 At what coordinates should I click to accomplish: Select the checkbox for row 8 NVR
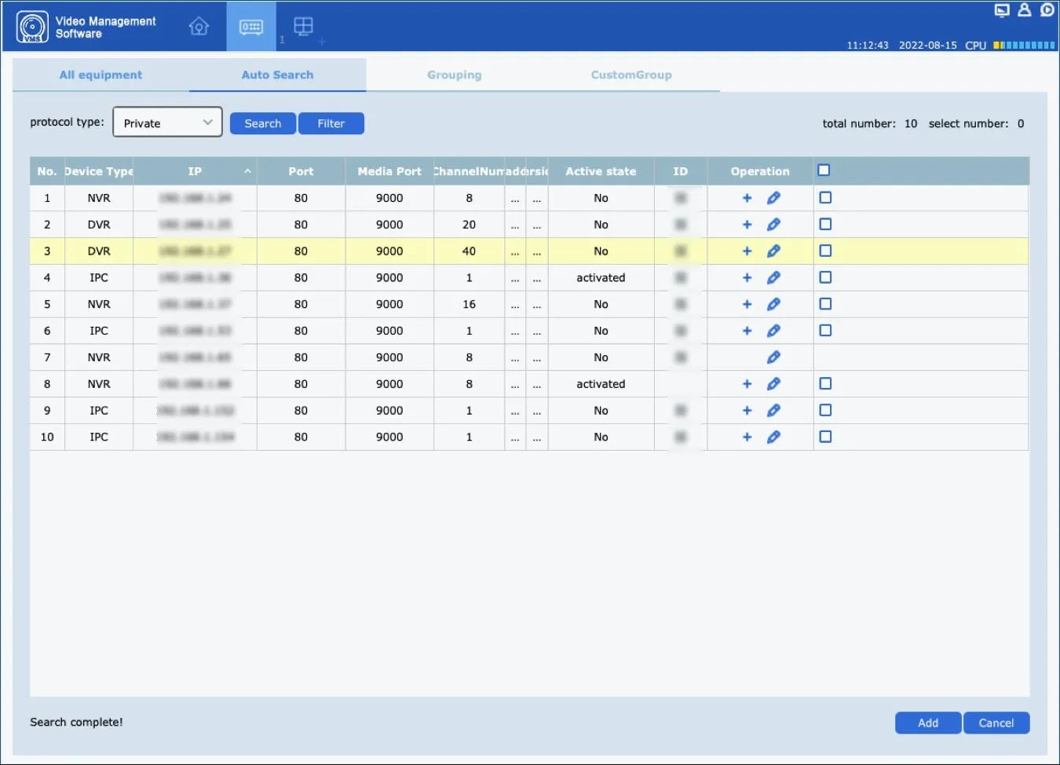[x=825, y=384]
